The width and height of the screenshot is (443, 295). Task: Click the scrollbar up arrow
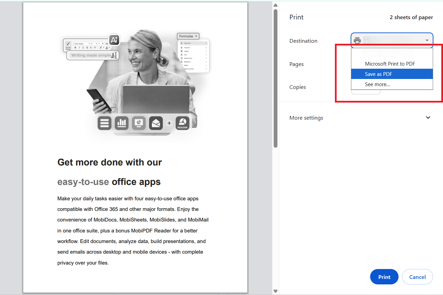275,5
